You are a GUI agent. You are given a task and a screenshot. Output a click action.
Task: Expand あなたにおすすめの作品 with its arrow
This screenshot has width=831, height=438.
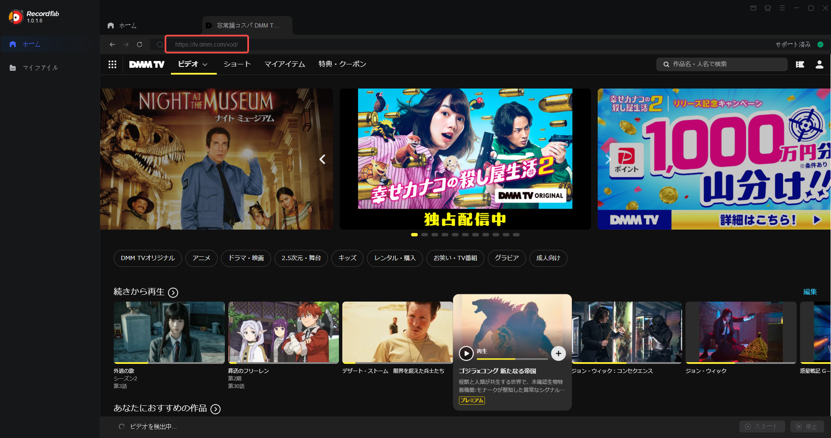coord(215,409)
